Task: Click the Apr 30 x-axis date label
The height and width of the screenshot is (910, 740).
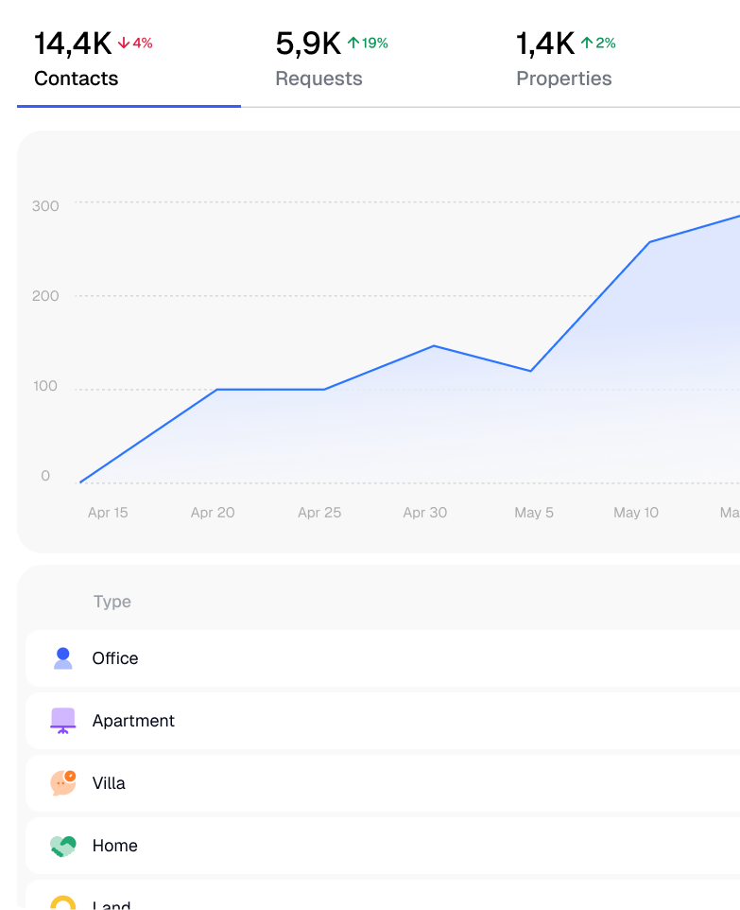Action: coord(425,513)
